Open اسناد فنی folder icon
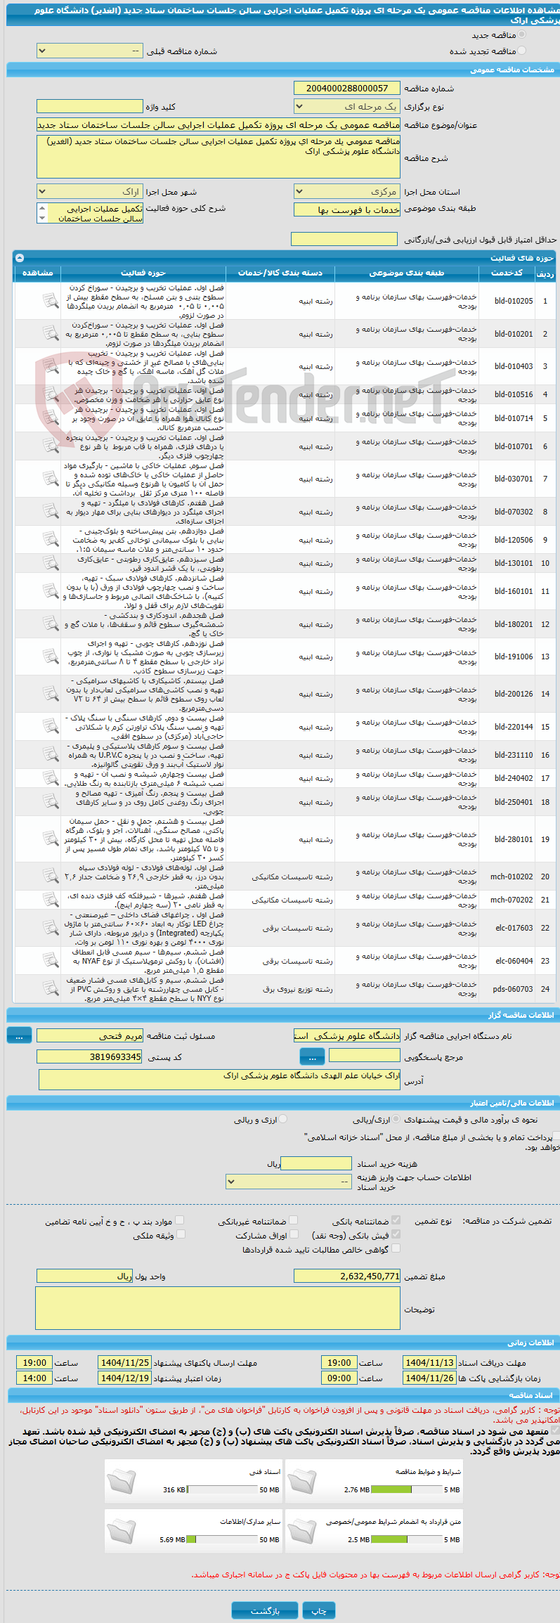 click(x=122, y=1481)
